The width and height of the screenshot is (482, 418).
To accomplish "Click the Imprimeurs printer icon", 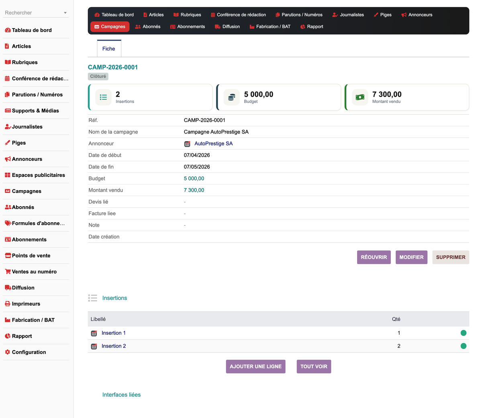I will [8, 304].
